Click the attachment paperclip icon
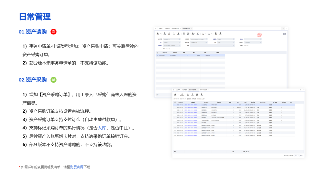Viewport: 320px width, 180px height. 197,33
